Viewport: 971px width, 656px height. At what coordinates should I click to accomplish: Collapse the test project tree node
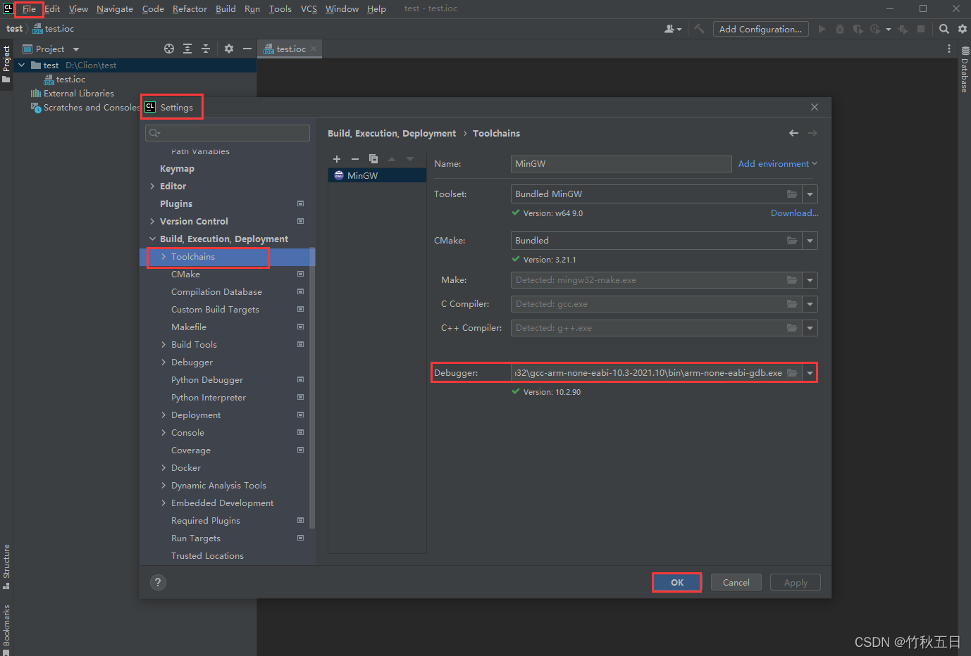[x=21, y=65]
